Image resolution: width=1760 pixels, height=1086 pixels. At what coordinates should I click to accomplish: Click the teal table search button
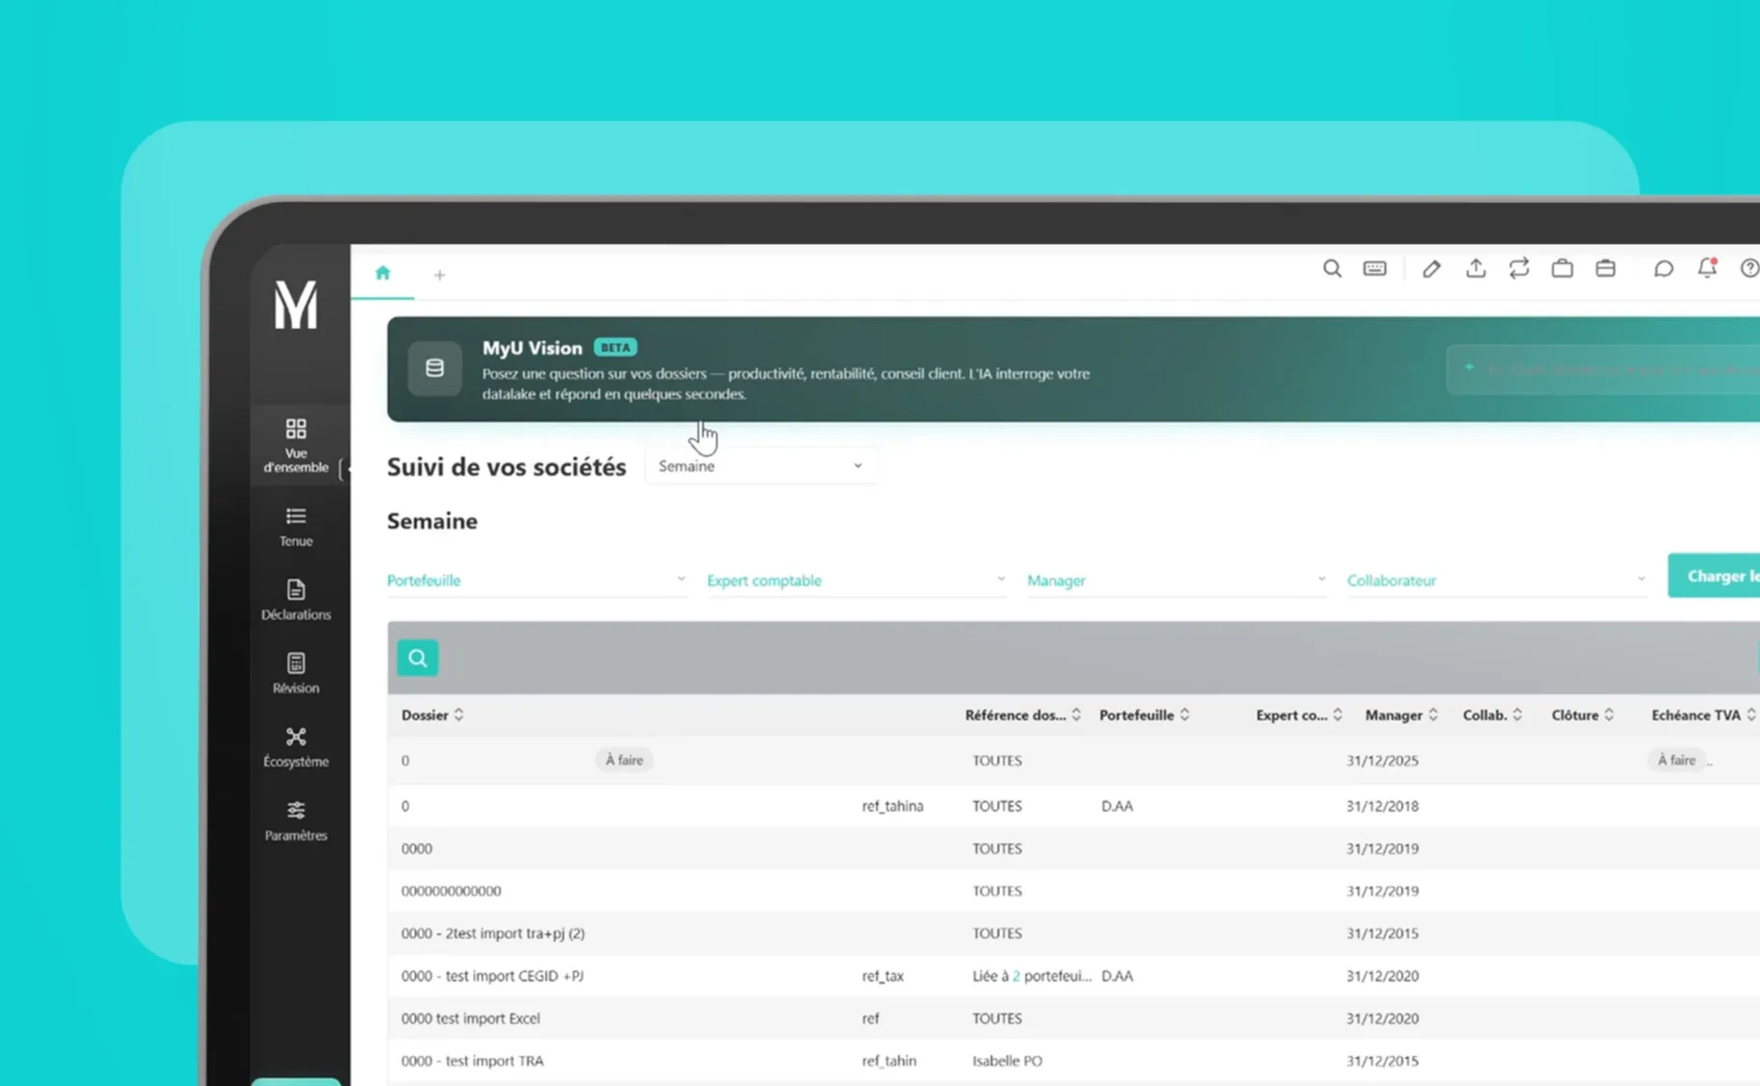coord(418,659)
